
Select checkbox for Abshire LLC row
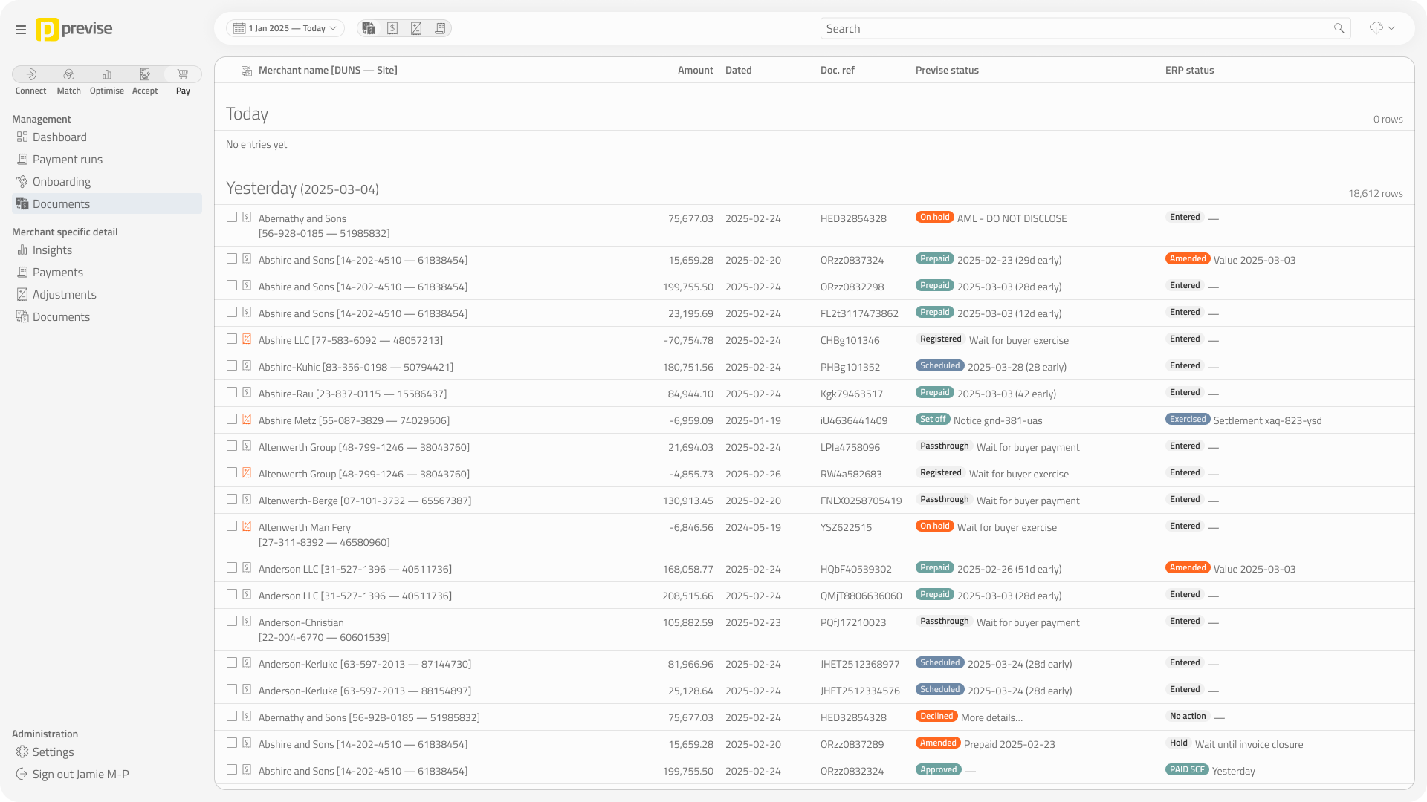(x=232, y=339)
